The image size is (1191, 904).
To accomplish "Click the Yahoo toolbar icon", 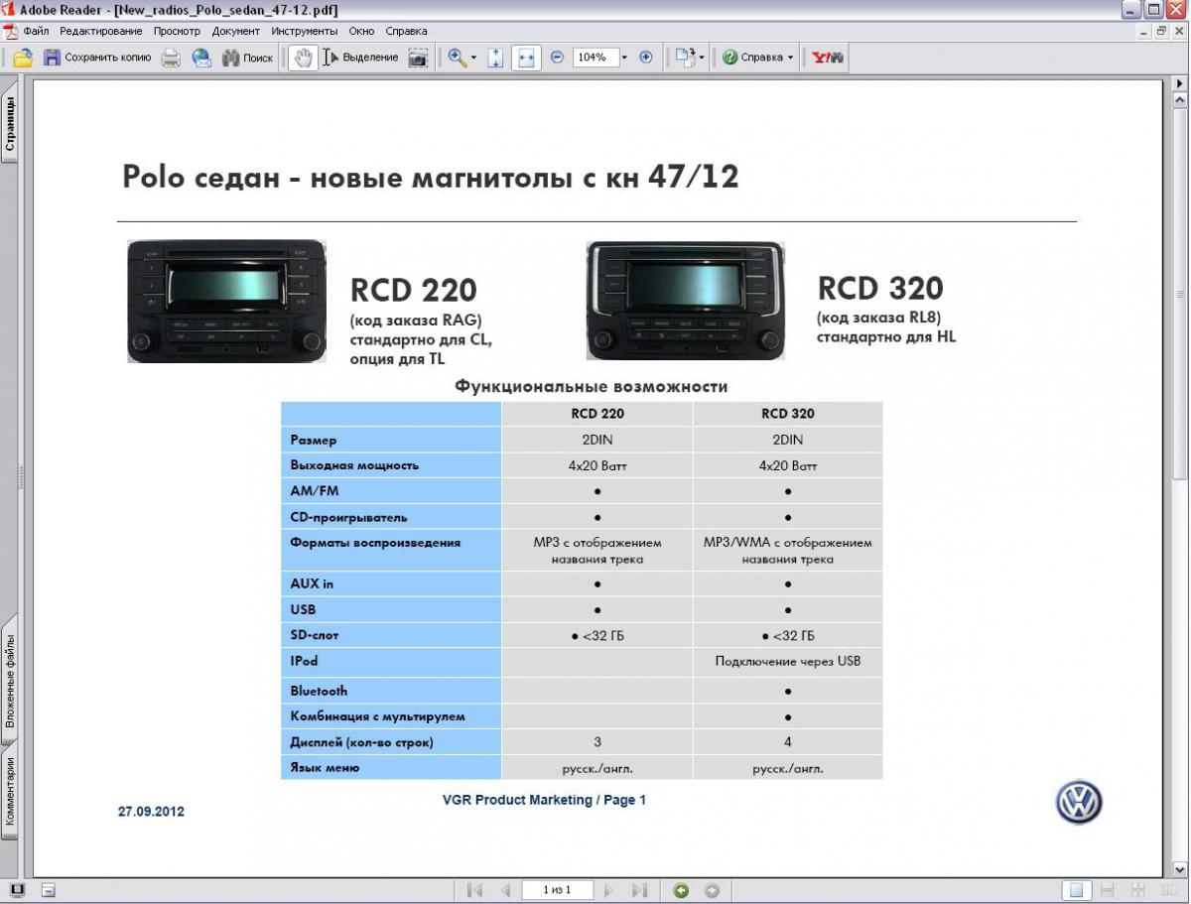I will coord(828,58).
